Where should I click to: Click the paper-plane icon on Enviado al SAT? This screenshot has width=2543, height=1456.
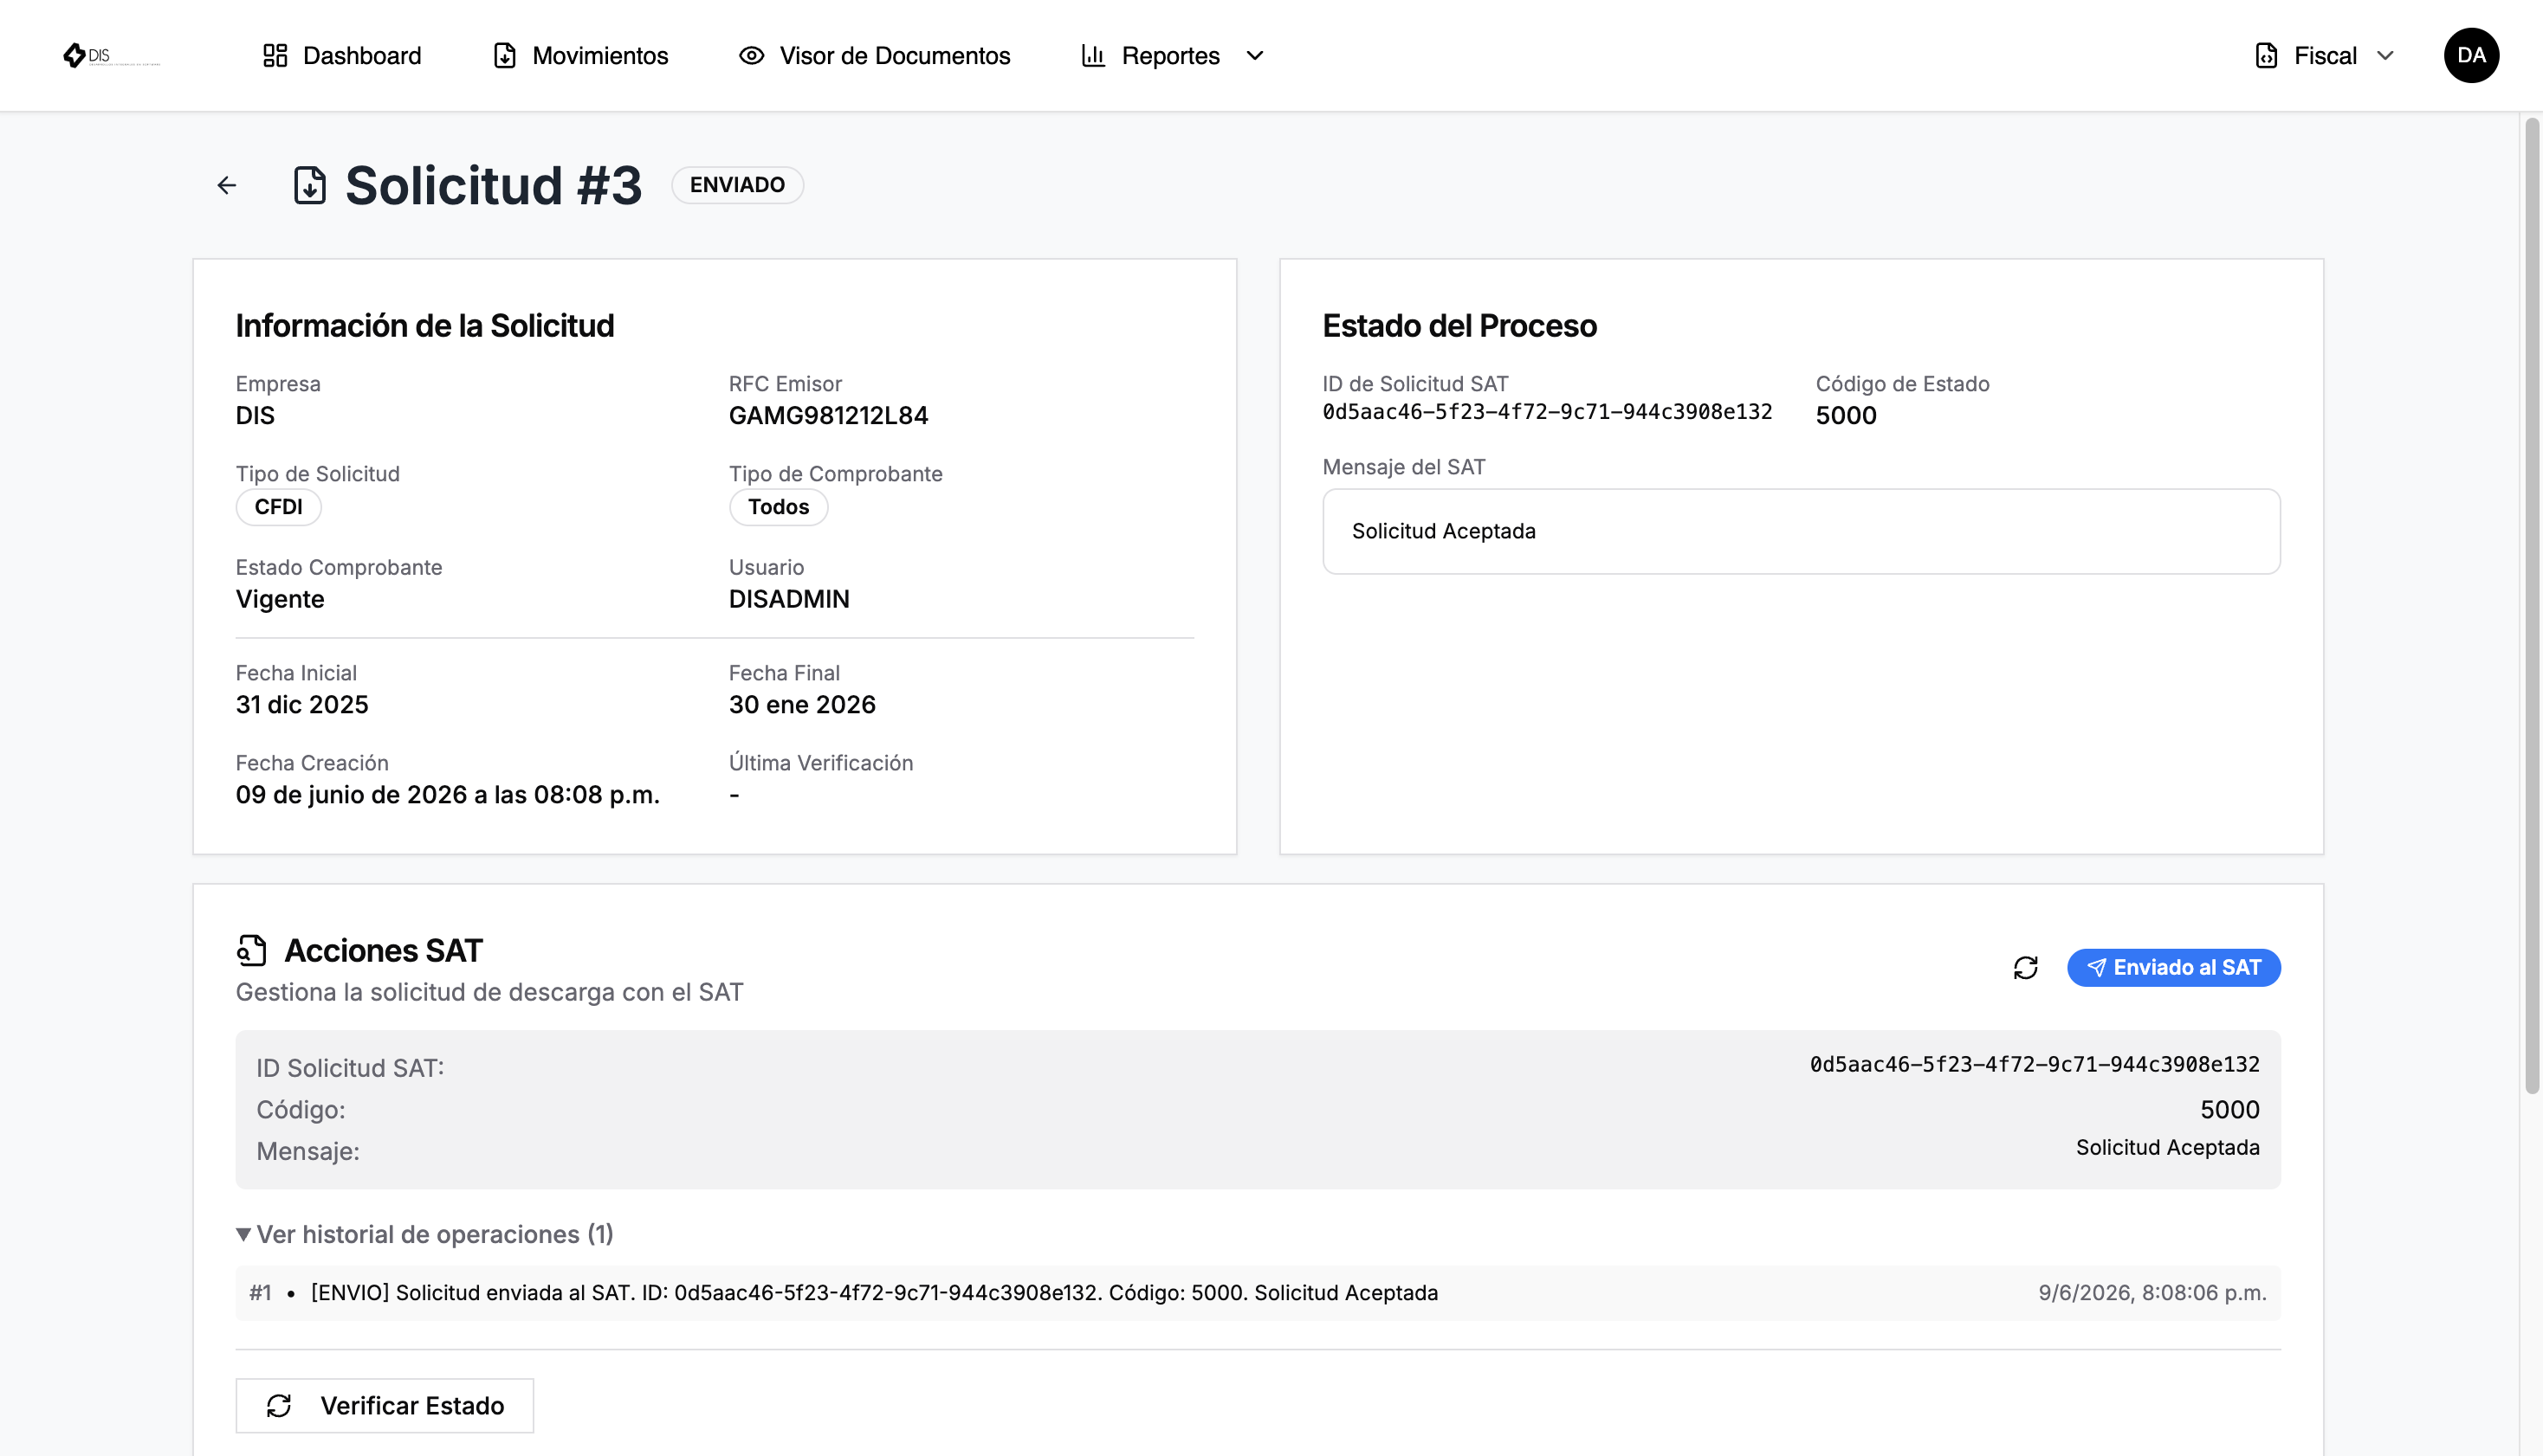point(2097,968)
